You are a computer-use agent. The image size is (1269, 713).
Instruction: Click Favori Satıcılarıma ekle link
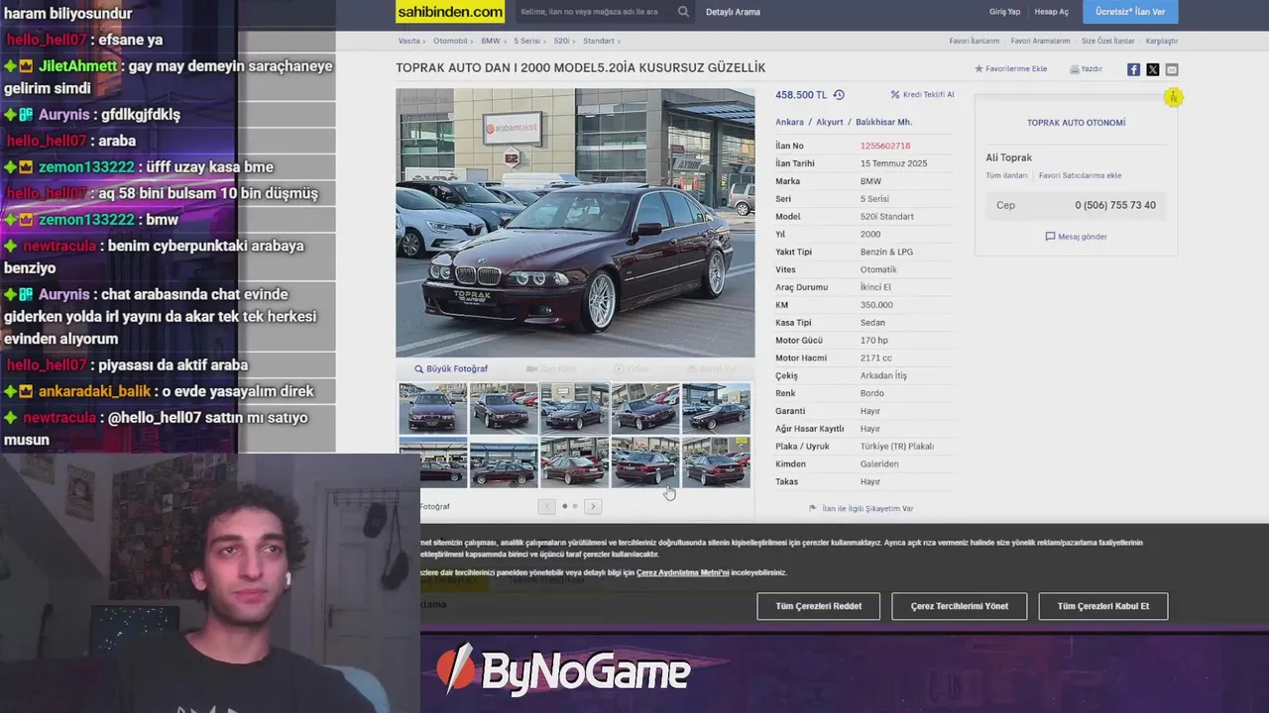(x=1080, y=175)
